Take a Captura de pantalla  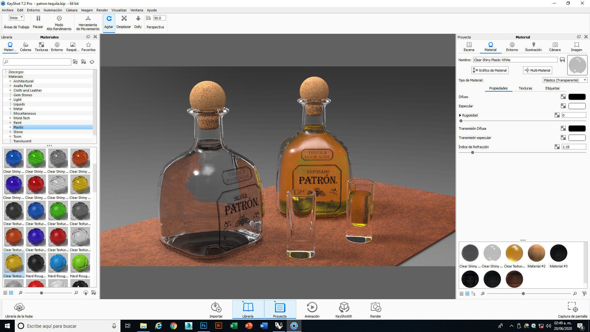(572, 310)
